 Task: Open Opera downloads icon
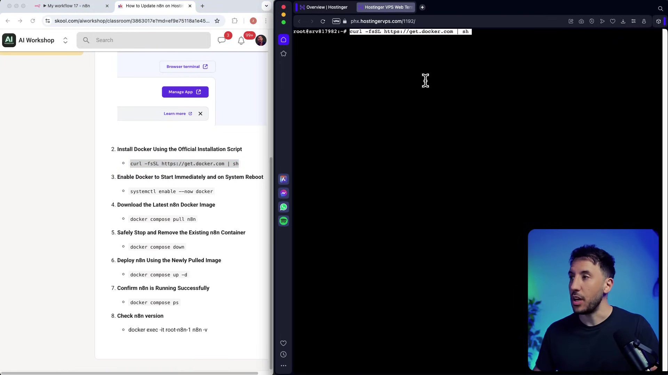point(623,21)
